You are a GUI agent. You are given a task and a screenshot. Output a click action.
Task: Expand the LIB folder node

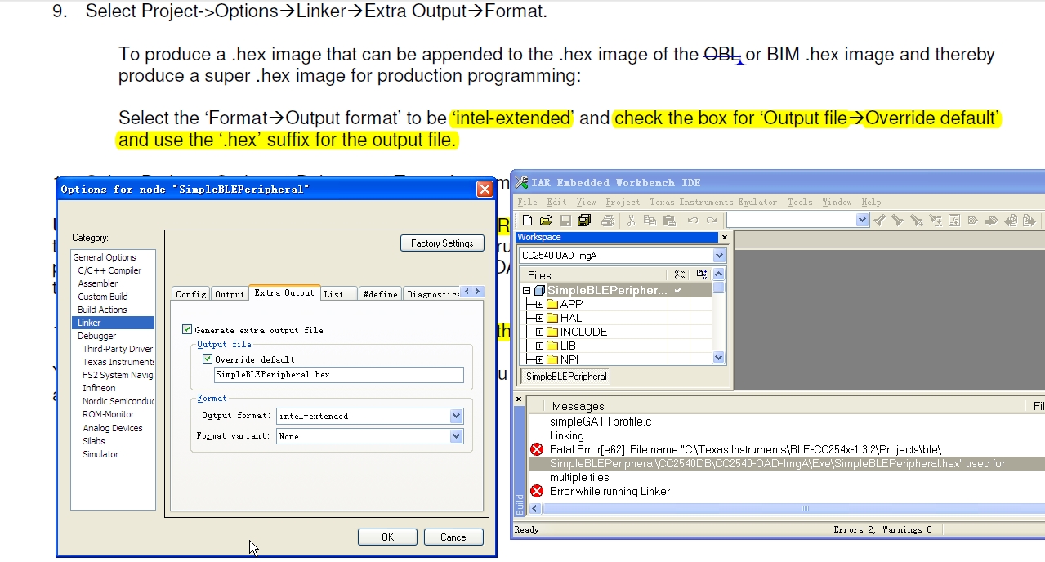point(539,346)
